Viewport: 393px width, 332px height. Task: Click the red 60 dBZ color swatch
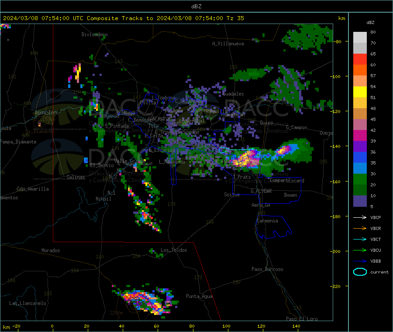click(x=360, y=59)
